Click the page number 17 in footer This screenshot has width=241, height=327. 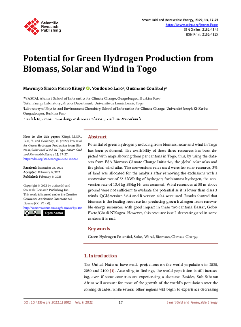[121, 302]
